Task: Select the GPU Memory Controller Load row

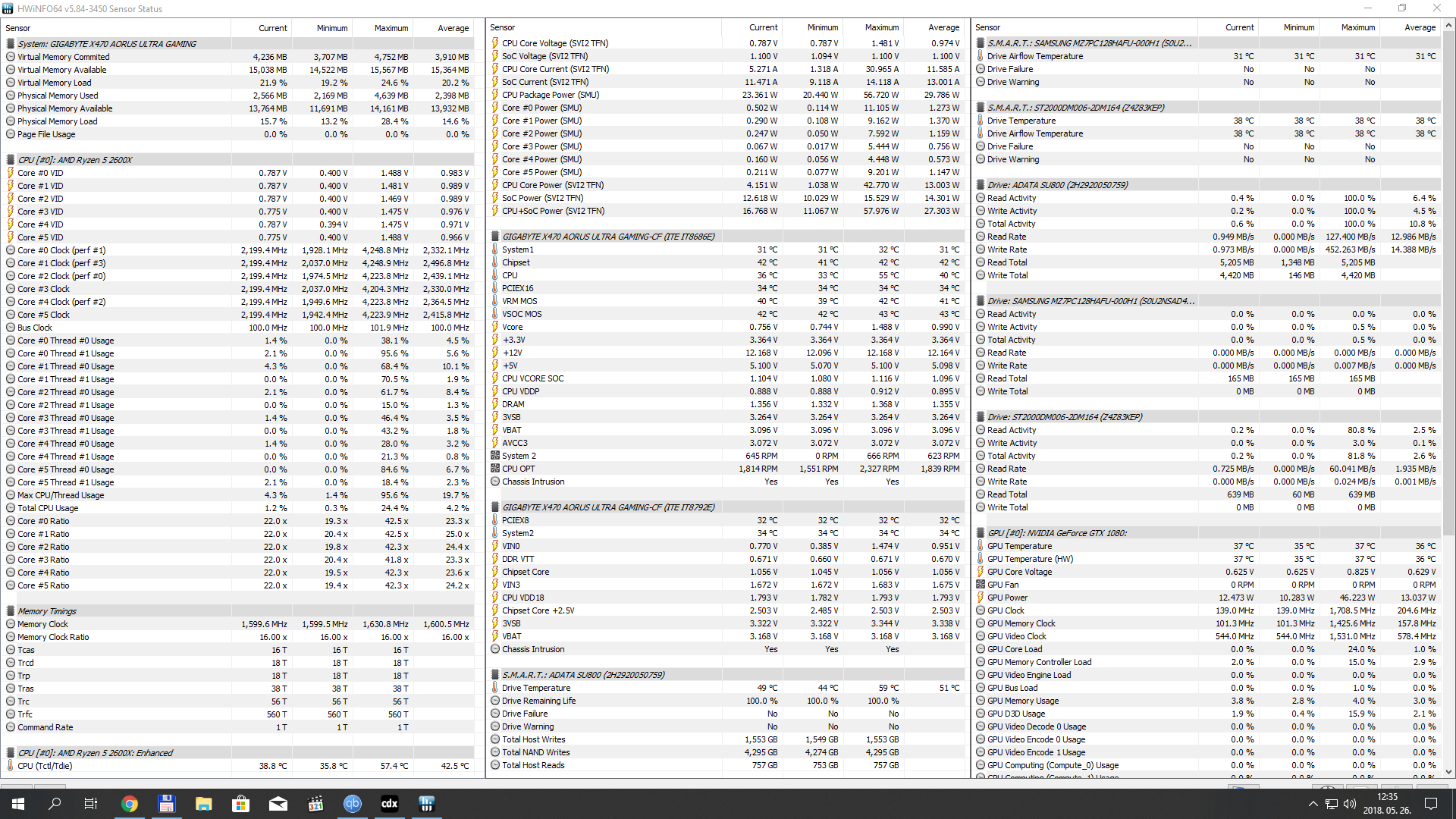Action: 1207,662
